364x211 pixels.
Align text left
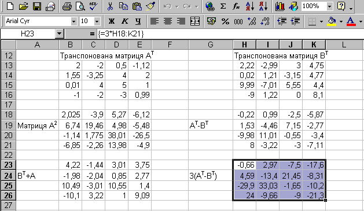click(x=155, y=21)
